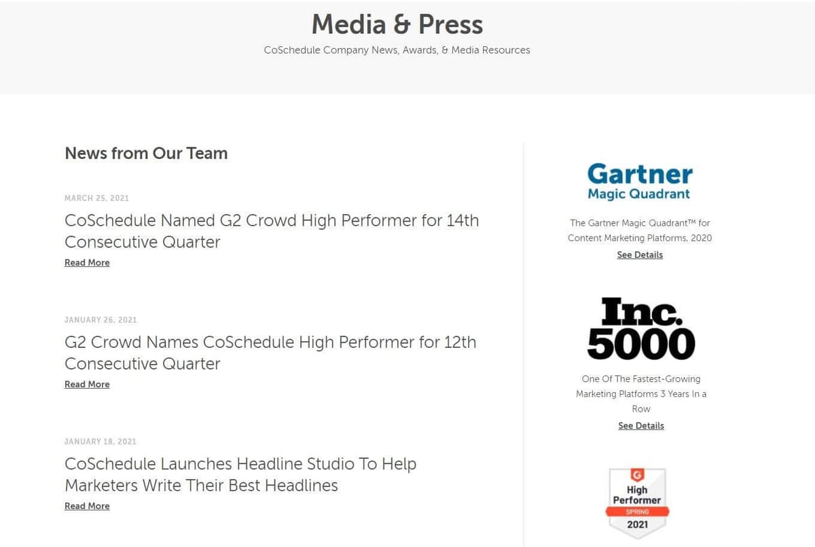Click Read More below the 12th consecutive quarter story
This screenshot has height=547, width=815.
tap(86, 384)
